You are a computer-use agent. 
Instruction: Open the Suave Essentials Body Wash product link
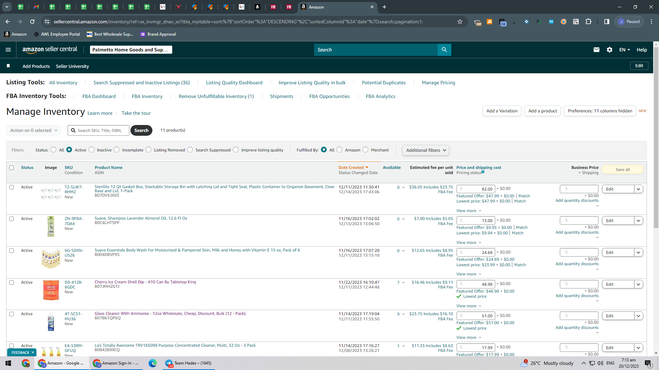197,250
